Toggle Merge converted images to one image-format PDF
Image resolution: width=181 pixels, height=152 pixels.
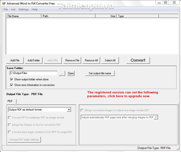tap(82, 110)
